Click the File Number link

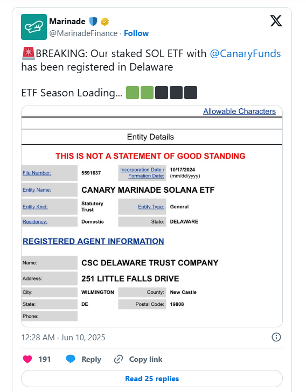pos(37,173)
